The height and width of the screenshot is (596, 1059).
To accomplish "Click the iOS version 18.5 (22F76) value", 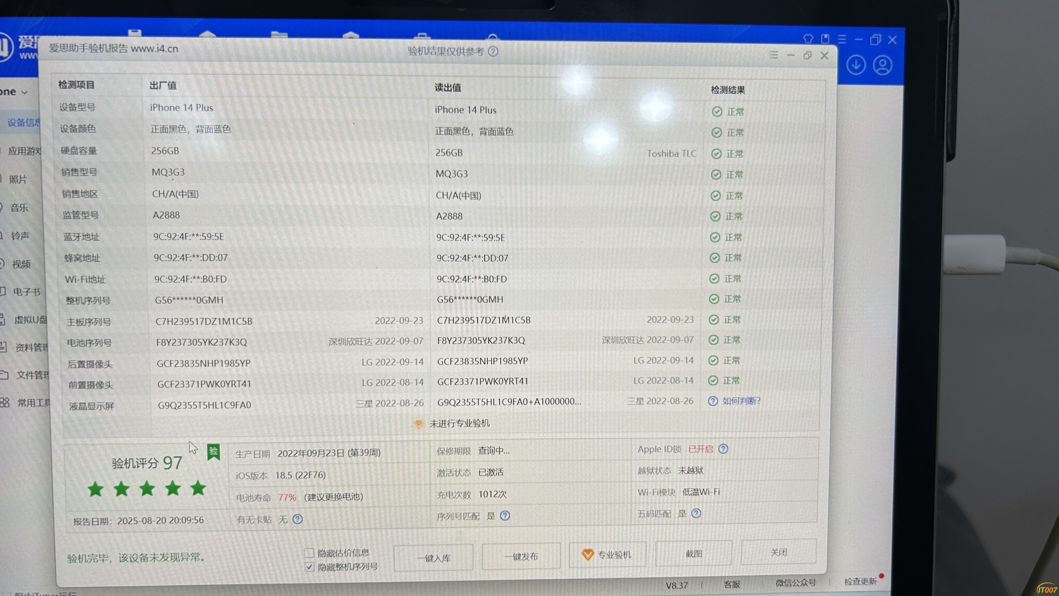I will [x=300, y=475].
